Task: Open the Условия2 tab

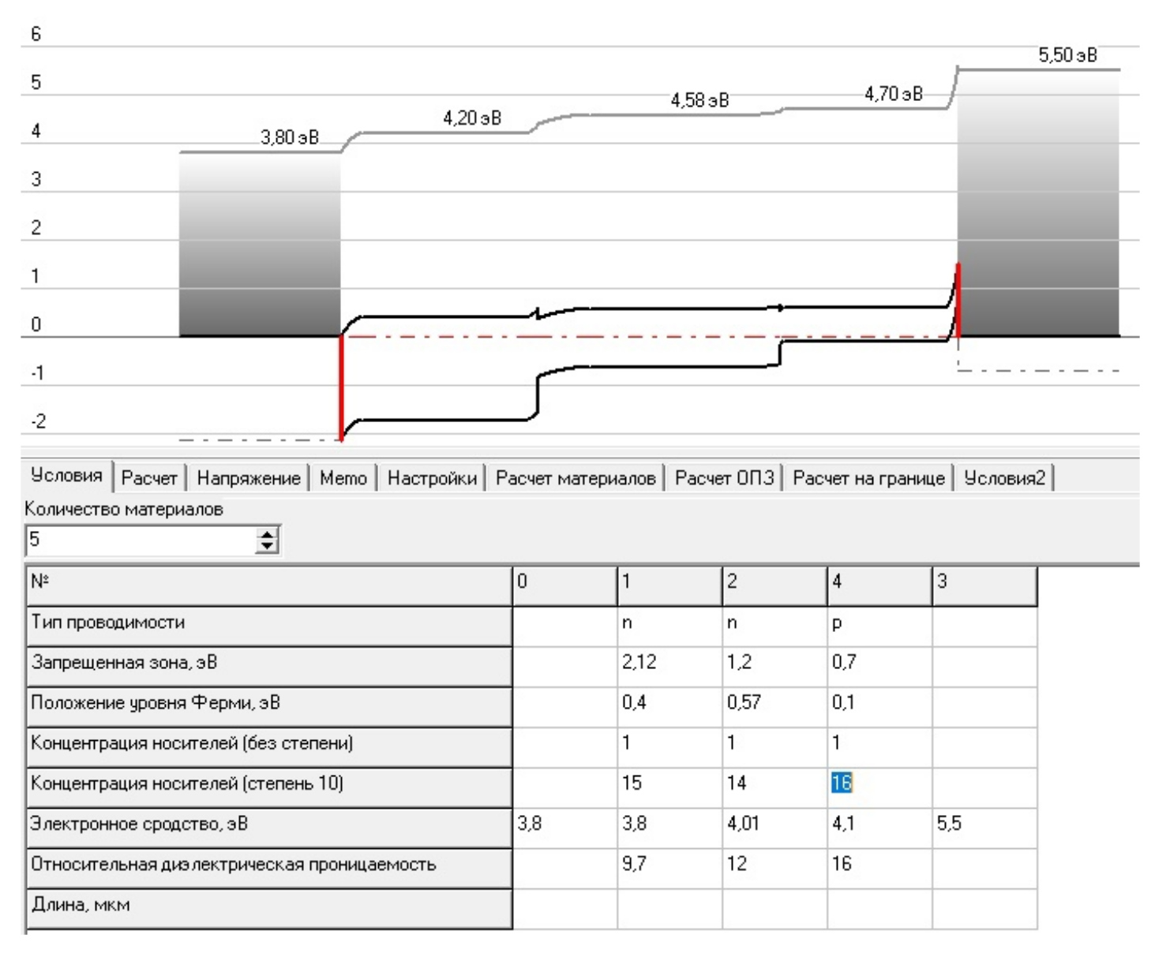Action: pyautogui.click(x=1004, y=478)
